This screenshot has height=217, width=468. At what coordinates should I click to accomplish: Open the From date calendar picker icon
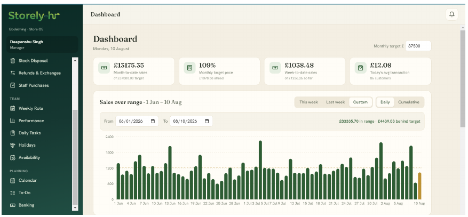(153, 122)
